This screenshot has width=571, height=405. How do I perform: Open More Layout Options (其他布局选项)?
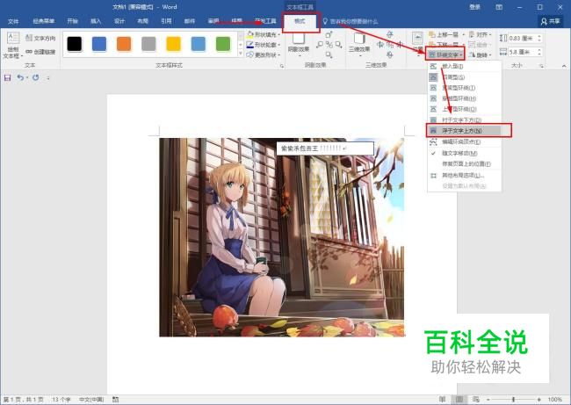[x=465, y=176]
